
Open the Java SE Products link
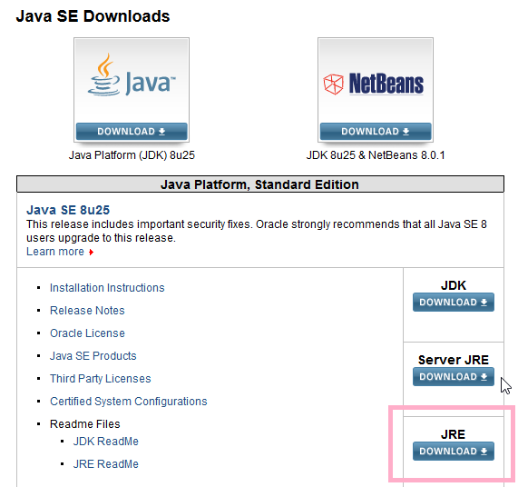click(93, 355)
